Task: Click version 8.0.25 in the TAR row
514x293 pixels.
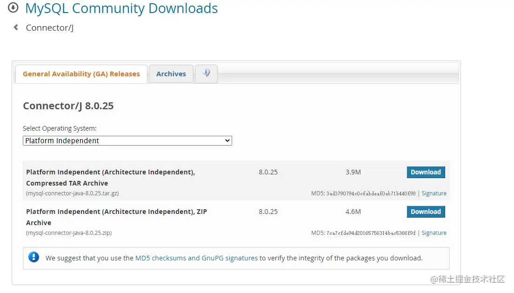Action: click(x=268, y=172)
